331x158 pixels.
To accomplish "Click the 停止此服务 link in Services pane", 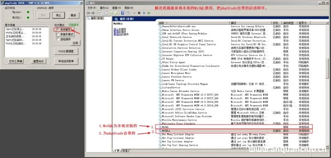I will 120,29.
